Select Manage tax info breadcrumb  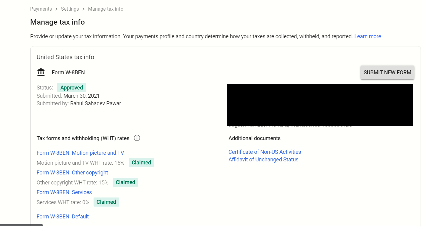(x=106, y=9)
